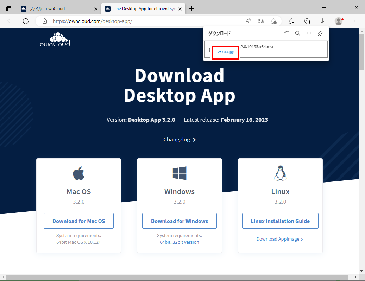365x281 pixels.
Task: Search downloads with magnifier icon
Action: 298,33
